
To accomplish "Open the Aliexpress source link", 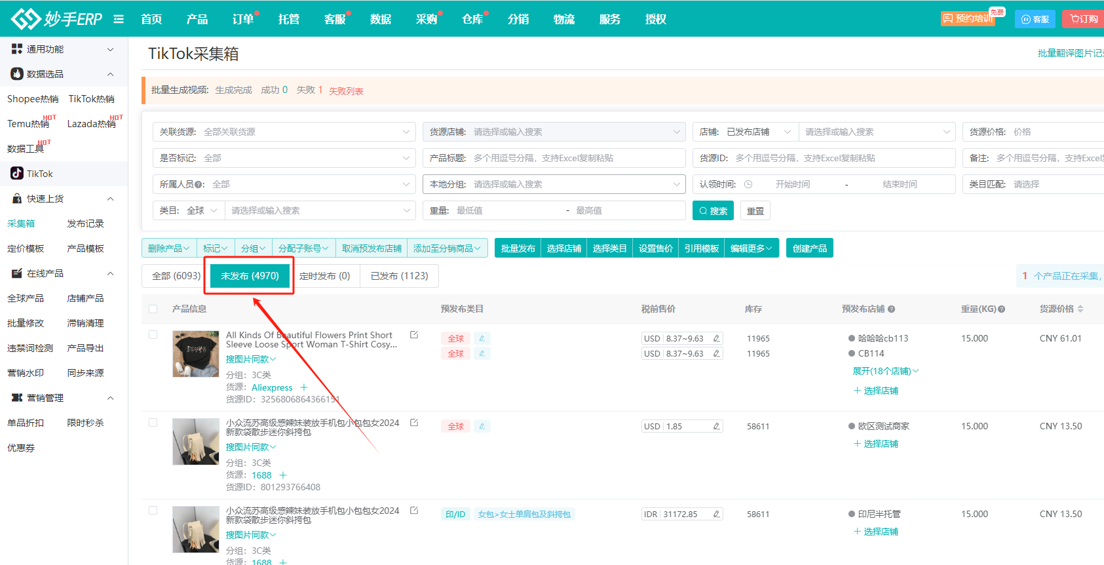I will [272, 387].
